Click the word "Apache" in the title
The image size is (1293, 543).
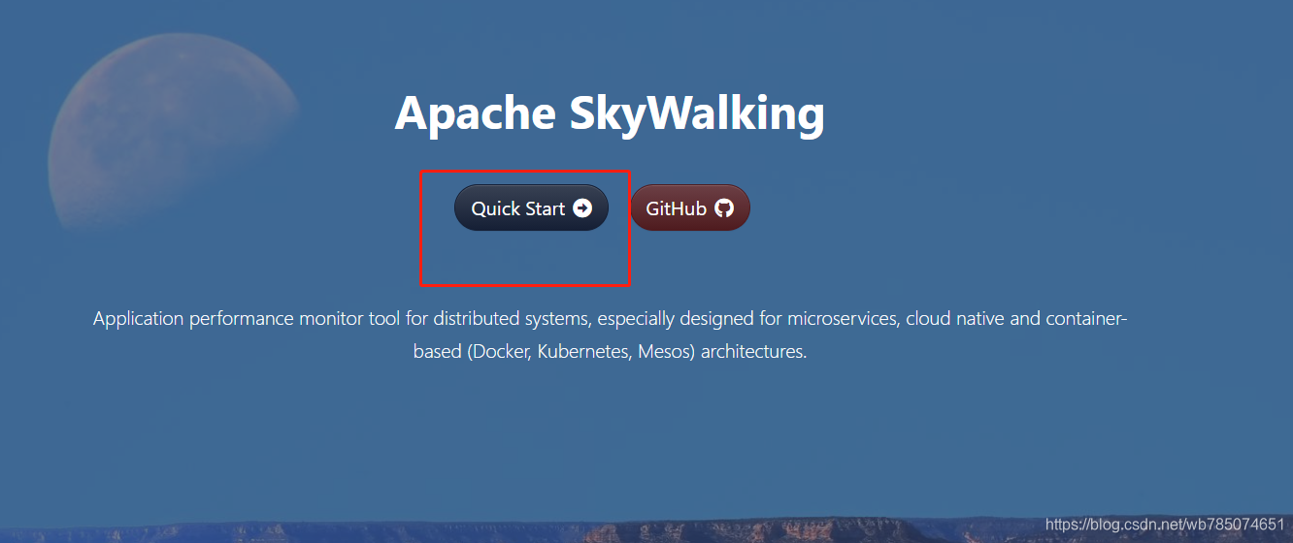tap(475, 114)
